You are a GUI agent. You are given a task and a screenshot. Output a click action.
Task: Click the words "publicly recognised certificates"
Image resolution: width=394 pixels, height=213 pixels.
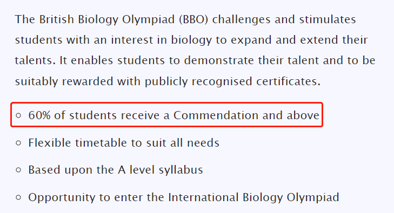pos(232,81)
